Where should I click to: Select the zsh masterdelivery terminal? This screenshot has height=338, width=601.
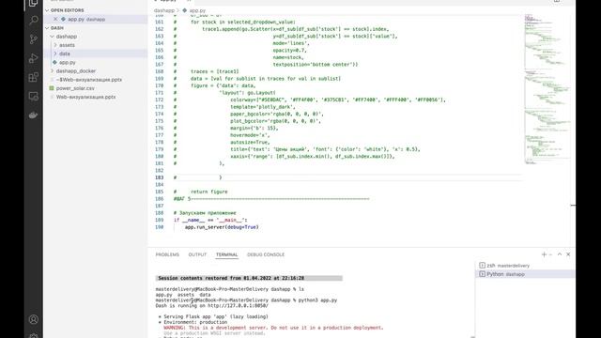point(525,265)
